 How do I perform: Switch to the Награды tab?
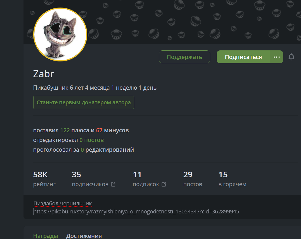tap(46, 236)
